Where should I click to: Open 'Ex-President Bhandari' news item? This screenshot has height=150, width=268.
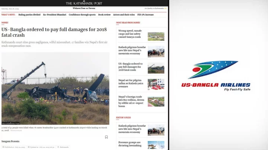click(54, 15)
